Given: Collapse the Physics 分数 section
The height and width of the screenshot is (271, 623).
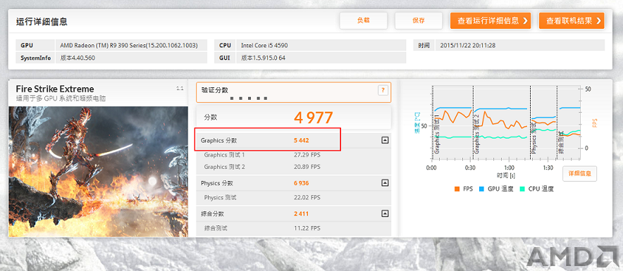Looking at the screenshot, I should click(385, 183).
